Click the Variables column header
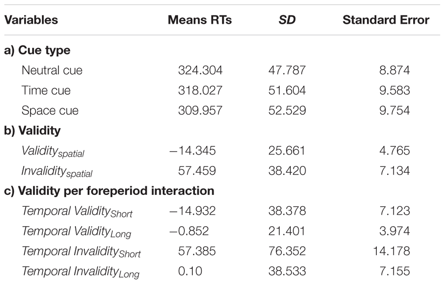This screenshot has width=445, height=284. pyautogui.click(x=31, y=20)
